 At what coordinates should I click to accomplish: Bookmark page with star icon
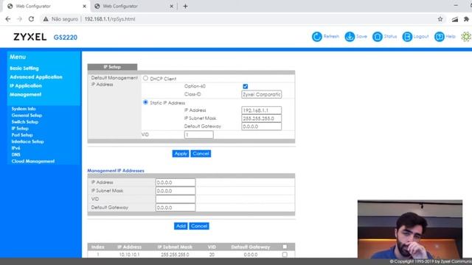click(x=440, y=19)
